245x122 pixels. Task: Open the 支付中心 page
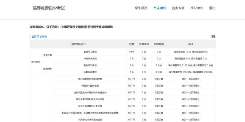click(197, 8)
